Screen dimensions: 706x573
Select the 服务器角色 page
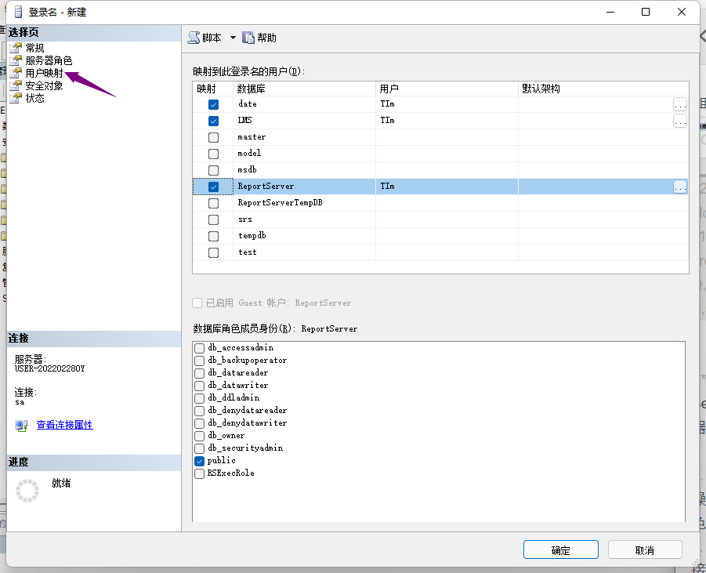(x=49, y=60)
